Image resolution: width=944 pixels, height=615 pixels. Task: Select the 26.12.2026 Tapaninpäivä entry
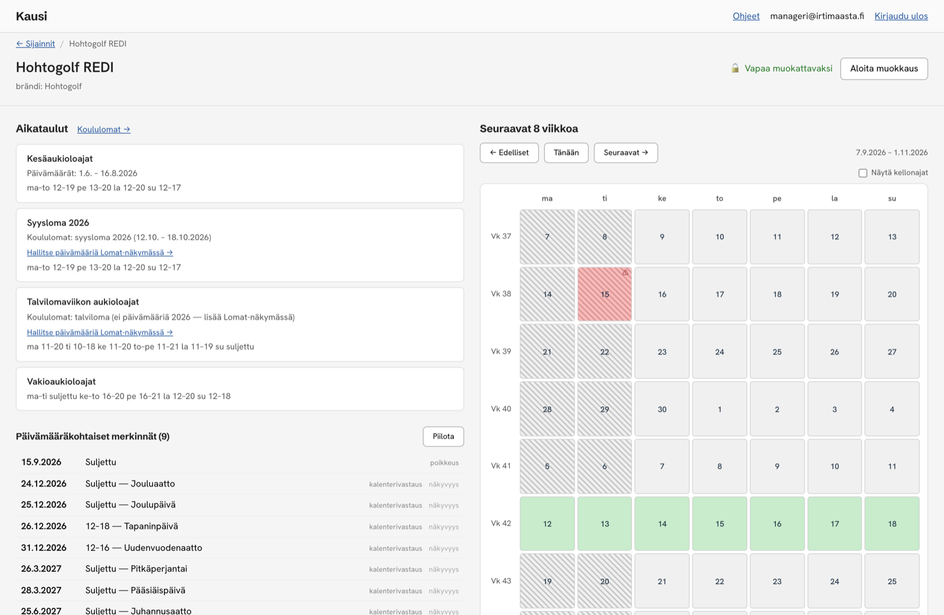point(240,526)
